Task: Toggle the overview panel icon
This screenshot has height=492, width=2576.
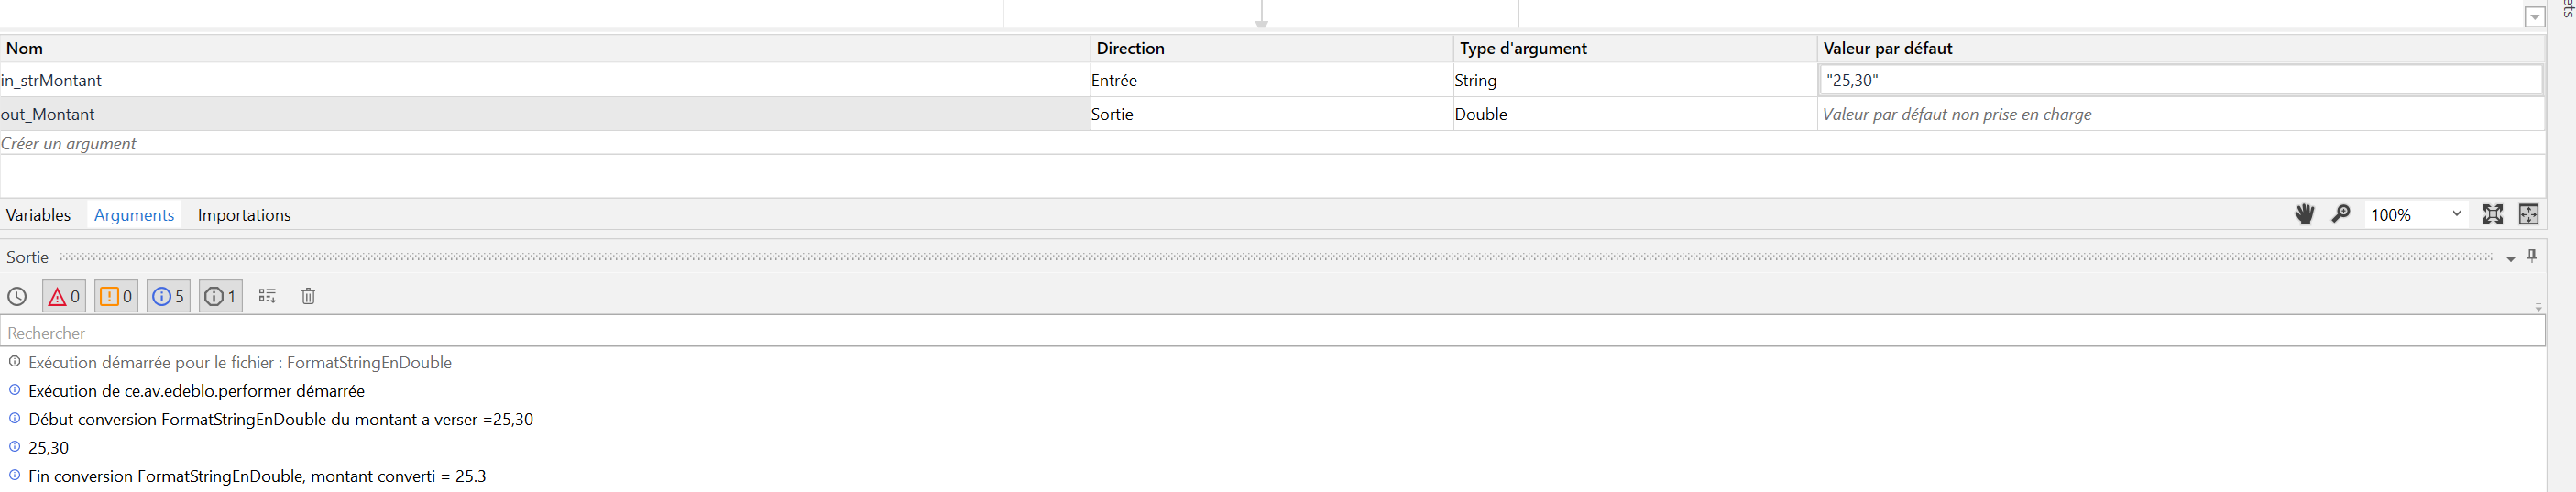Action: tap(2528, 214)
